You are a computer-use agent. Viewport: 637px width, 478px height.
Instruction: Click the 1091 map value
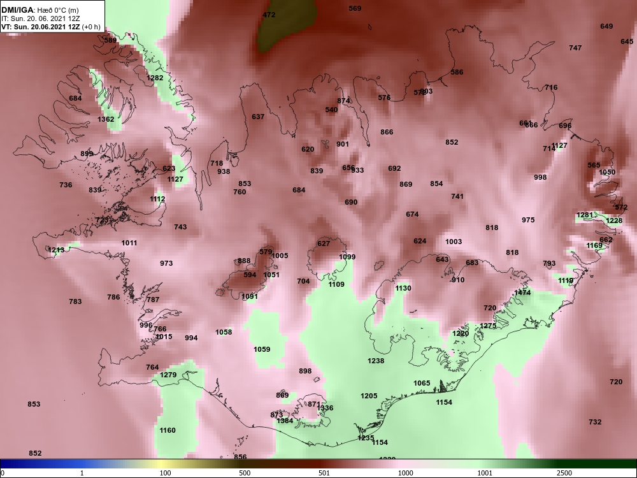250,297
